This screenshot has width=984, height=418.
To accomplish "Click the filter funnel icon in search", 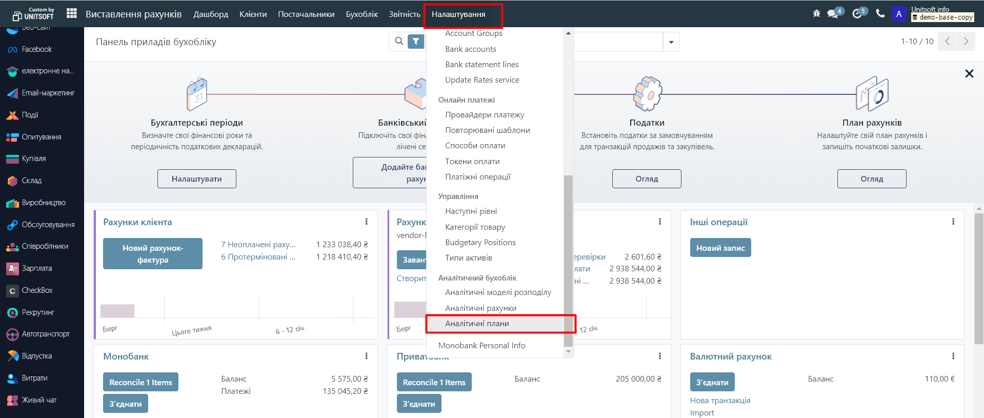I will click(416, 42).
